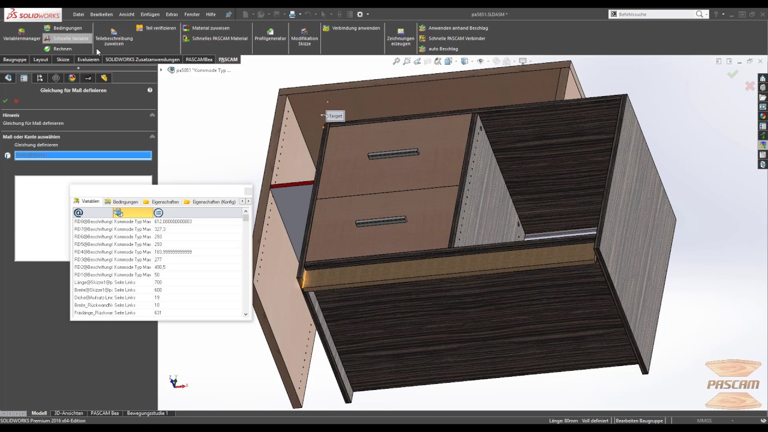Image resolution: width=768 pixels, height=432 pixels.
Task: Pin the menu bar with pushpin icon
Action: 229,14
